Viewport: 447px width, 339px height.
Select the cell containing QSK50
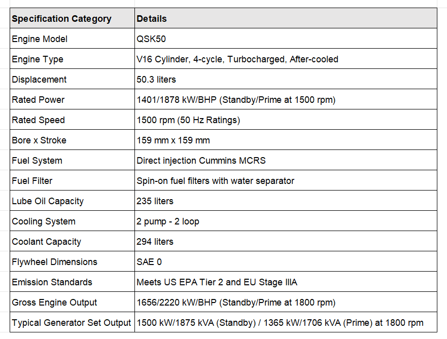(286, 39)
